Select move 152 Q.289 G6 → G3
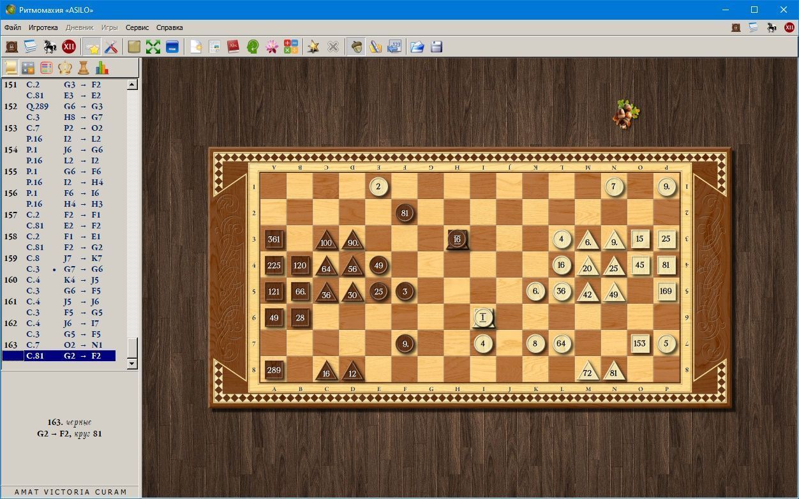Screen dimensions: 799x499 59,106
